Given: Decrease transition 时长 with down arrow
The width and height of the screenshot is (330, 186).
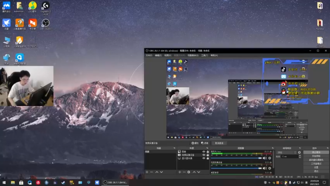Looking at the screenshot, I should click(300, 157).
